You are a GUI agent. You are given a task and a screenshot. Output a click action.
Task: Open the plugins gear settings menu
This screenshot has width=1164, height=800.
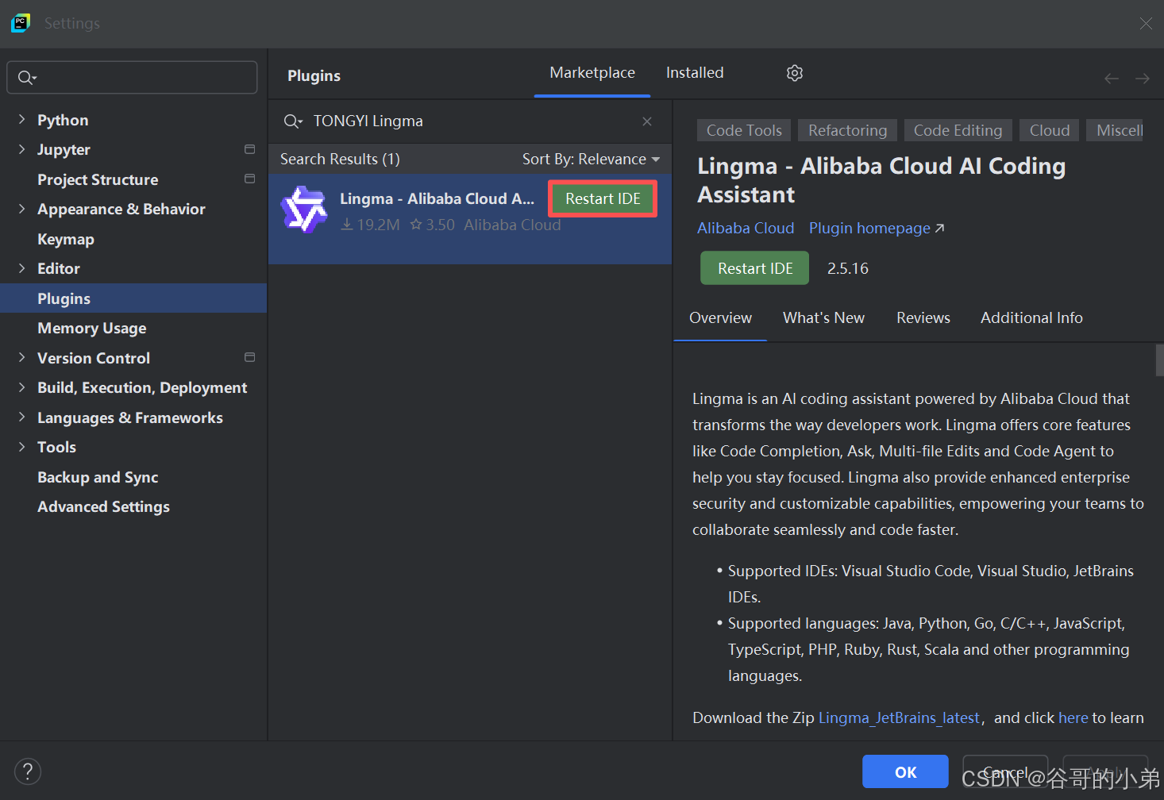(795, 73)
